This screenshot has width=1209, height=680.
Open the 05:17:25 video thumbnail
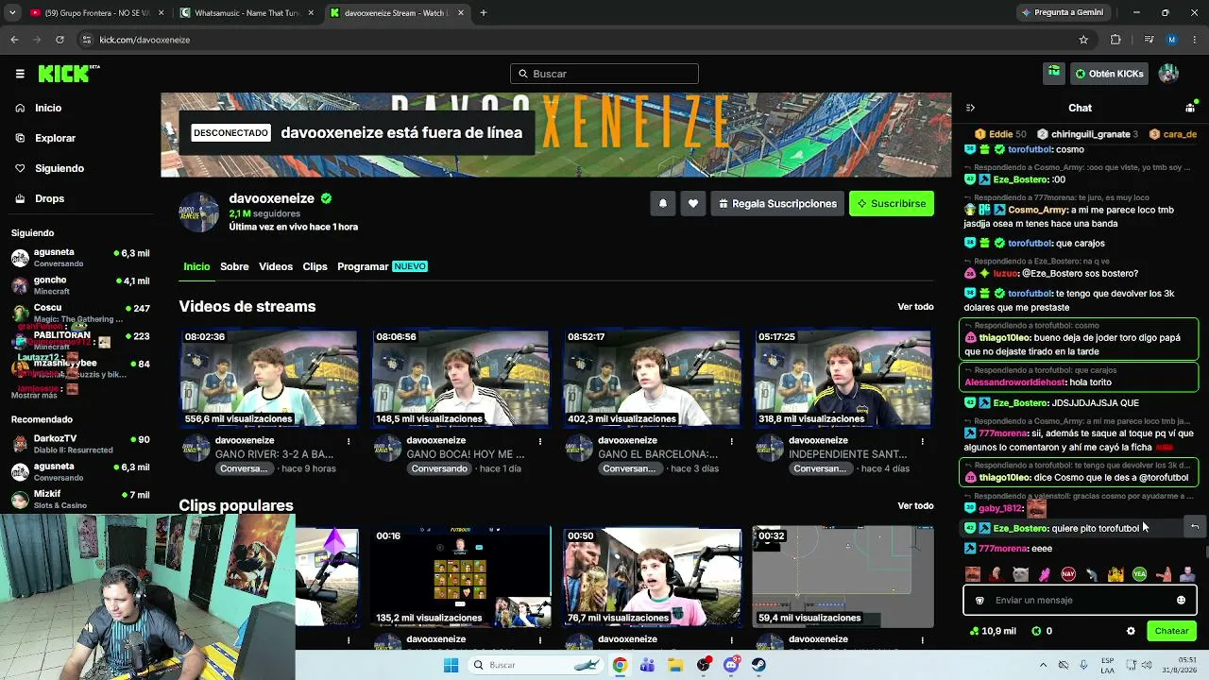pyautogui.click(x=843, y=378)
